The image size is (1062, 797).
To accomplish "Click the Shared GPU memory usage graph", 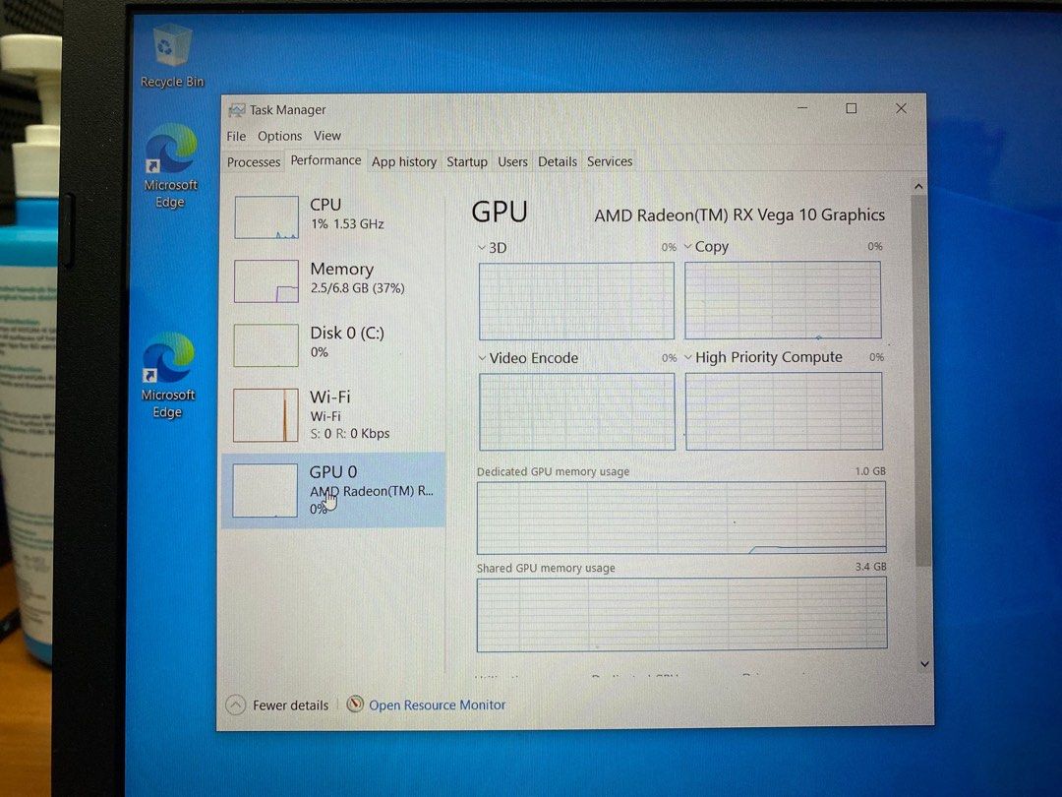I will 681,613.
